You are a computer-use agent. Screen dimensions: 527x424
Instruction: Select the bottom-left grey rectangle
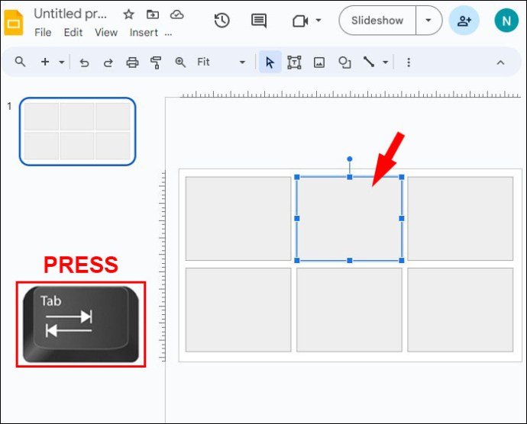[238, 310]
